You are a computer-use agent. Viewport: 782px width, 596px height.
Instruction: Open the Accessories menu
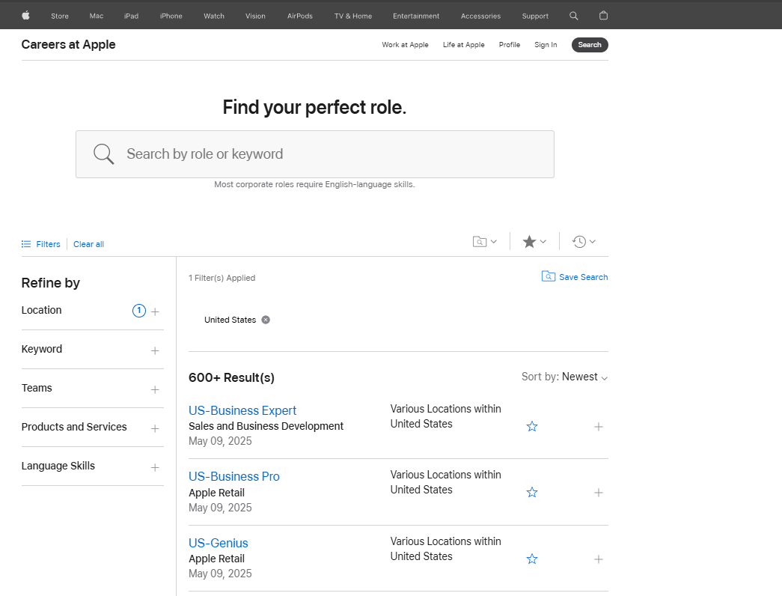pyautogui.click(x=480, y=16)
